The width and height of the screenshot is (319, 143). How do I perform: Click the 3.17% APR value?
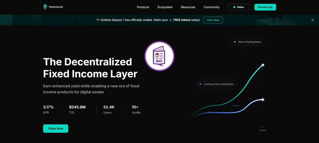(x=48, y=107)
